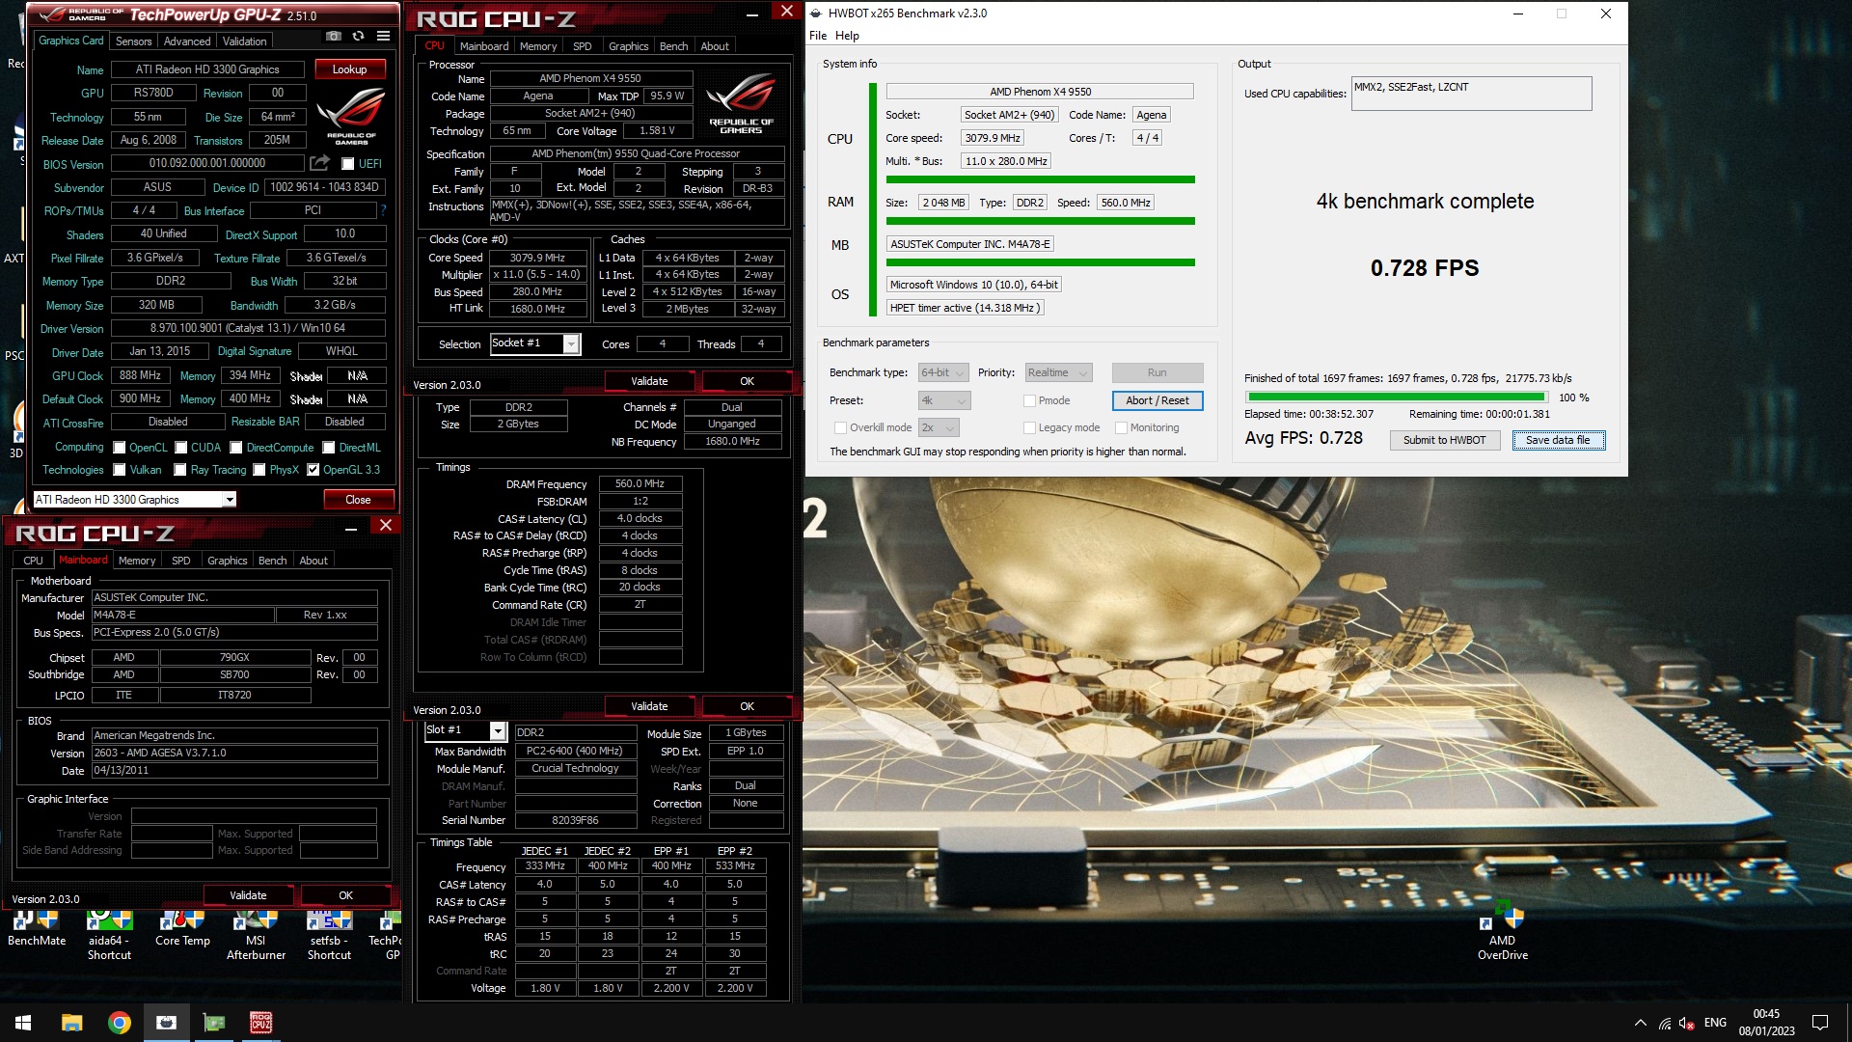Click the BIOS export share icon in GPU-Z

[320, 163]
